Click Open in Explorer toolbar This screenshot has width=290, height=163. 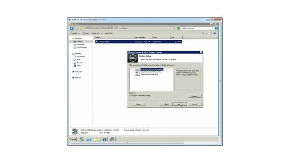[x=86, y=33]
